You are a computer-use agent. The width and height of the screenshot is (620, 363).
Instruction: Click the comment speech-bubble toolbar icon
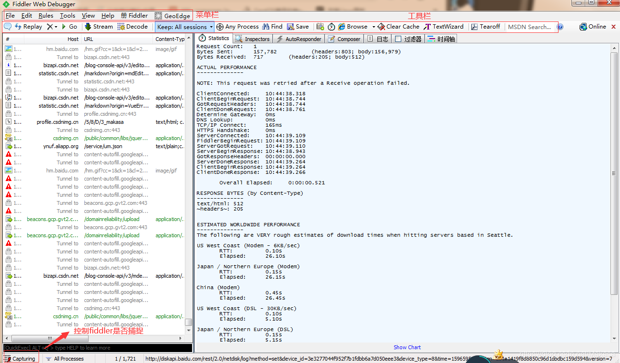click(x=8, y=27)
